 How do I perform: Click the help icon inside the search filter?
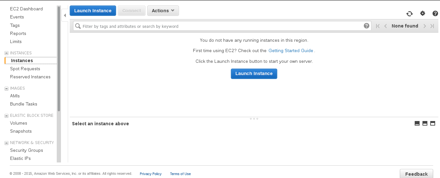coord(366,26)
